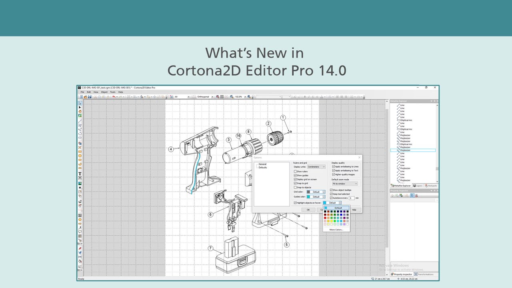Viewport: 512px width, 288px height.
Task: Pick the black swatch in color palette
Action: [x=325, y=212]
